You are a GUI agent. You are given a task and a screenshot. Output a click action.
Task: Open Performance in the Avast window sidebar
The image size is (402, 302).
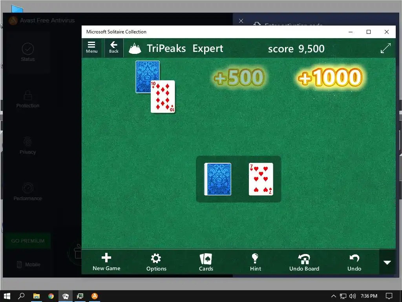(x=28, y=192)
